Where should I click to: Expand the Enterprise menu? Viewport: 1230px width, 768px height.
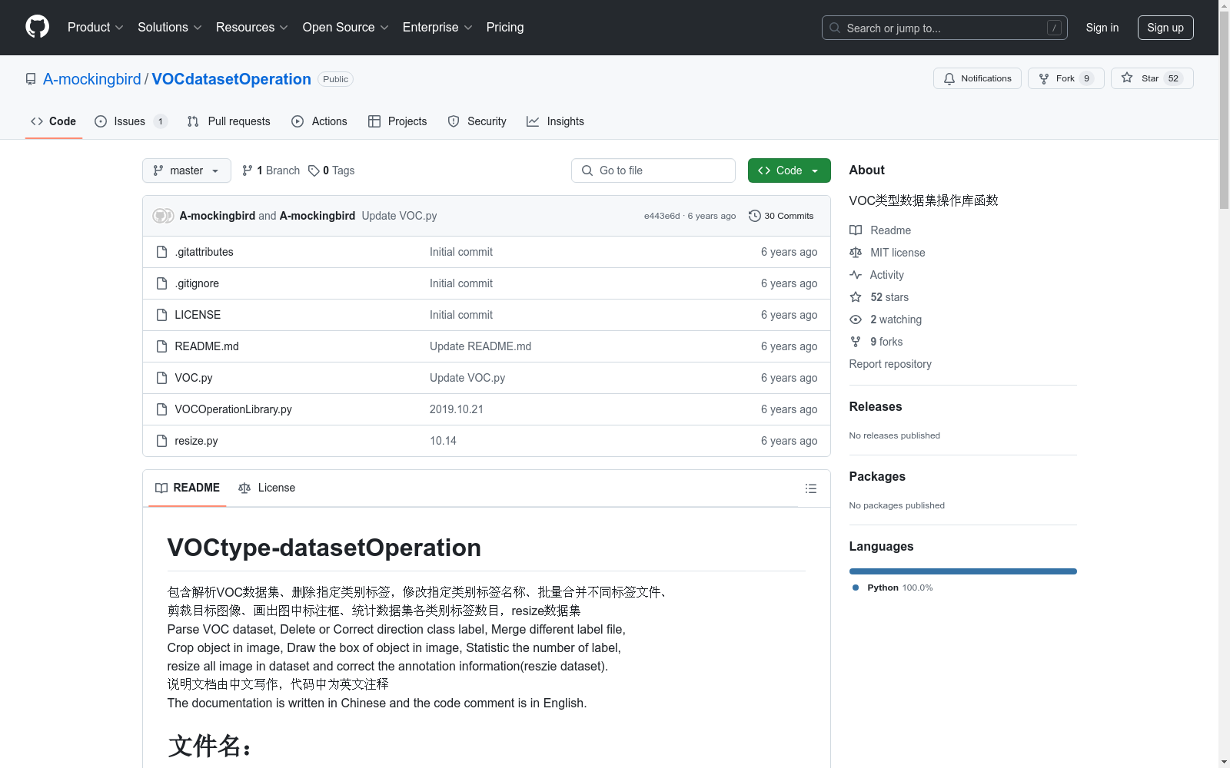(x=437, y=27)
